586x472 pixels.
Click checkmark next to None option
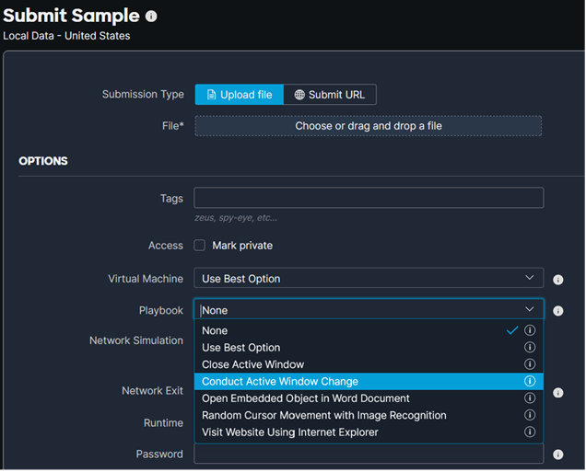(512, 330)
